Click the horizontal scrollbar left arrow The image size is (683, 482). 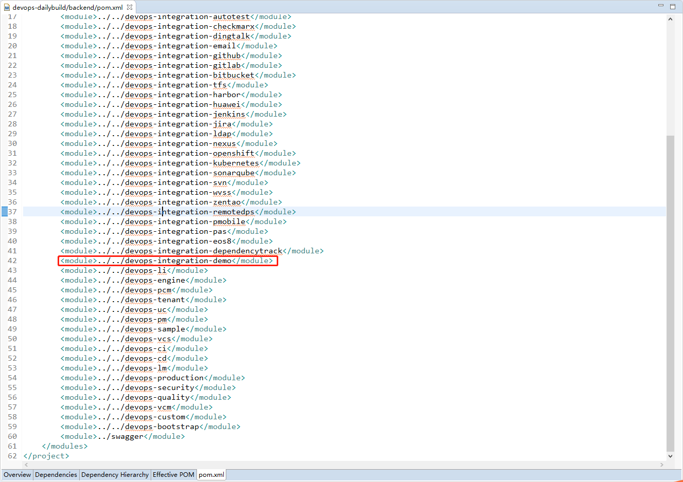click(26, 465)
